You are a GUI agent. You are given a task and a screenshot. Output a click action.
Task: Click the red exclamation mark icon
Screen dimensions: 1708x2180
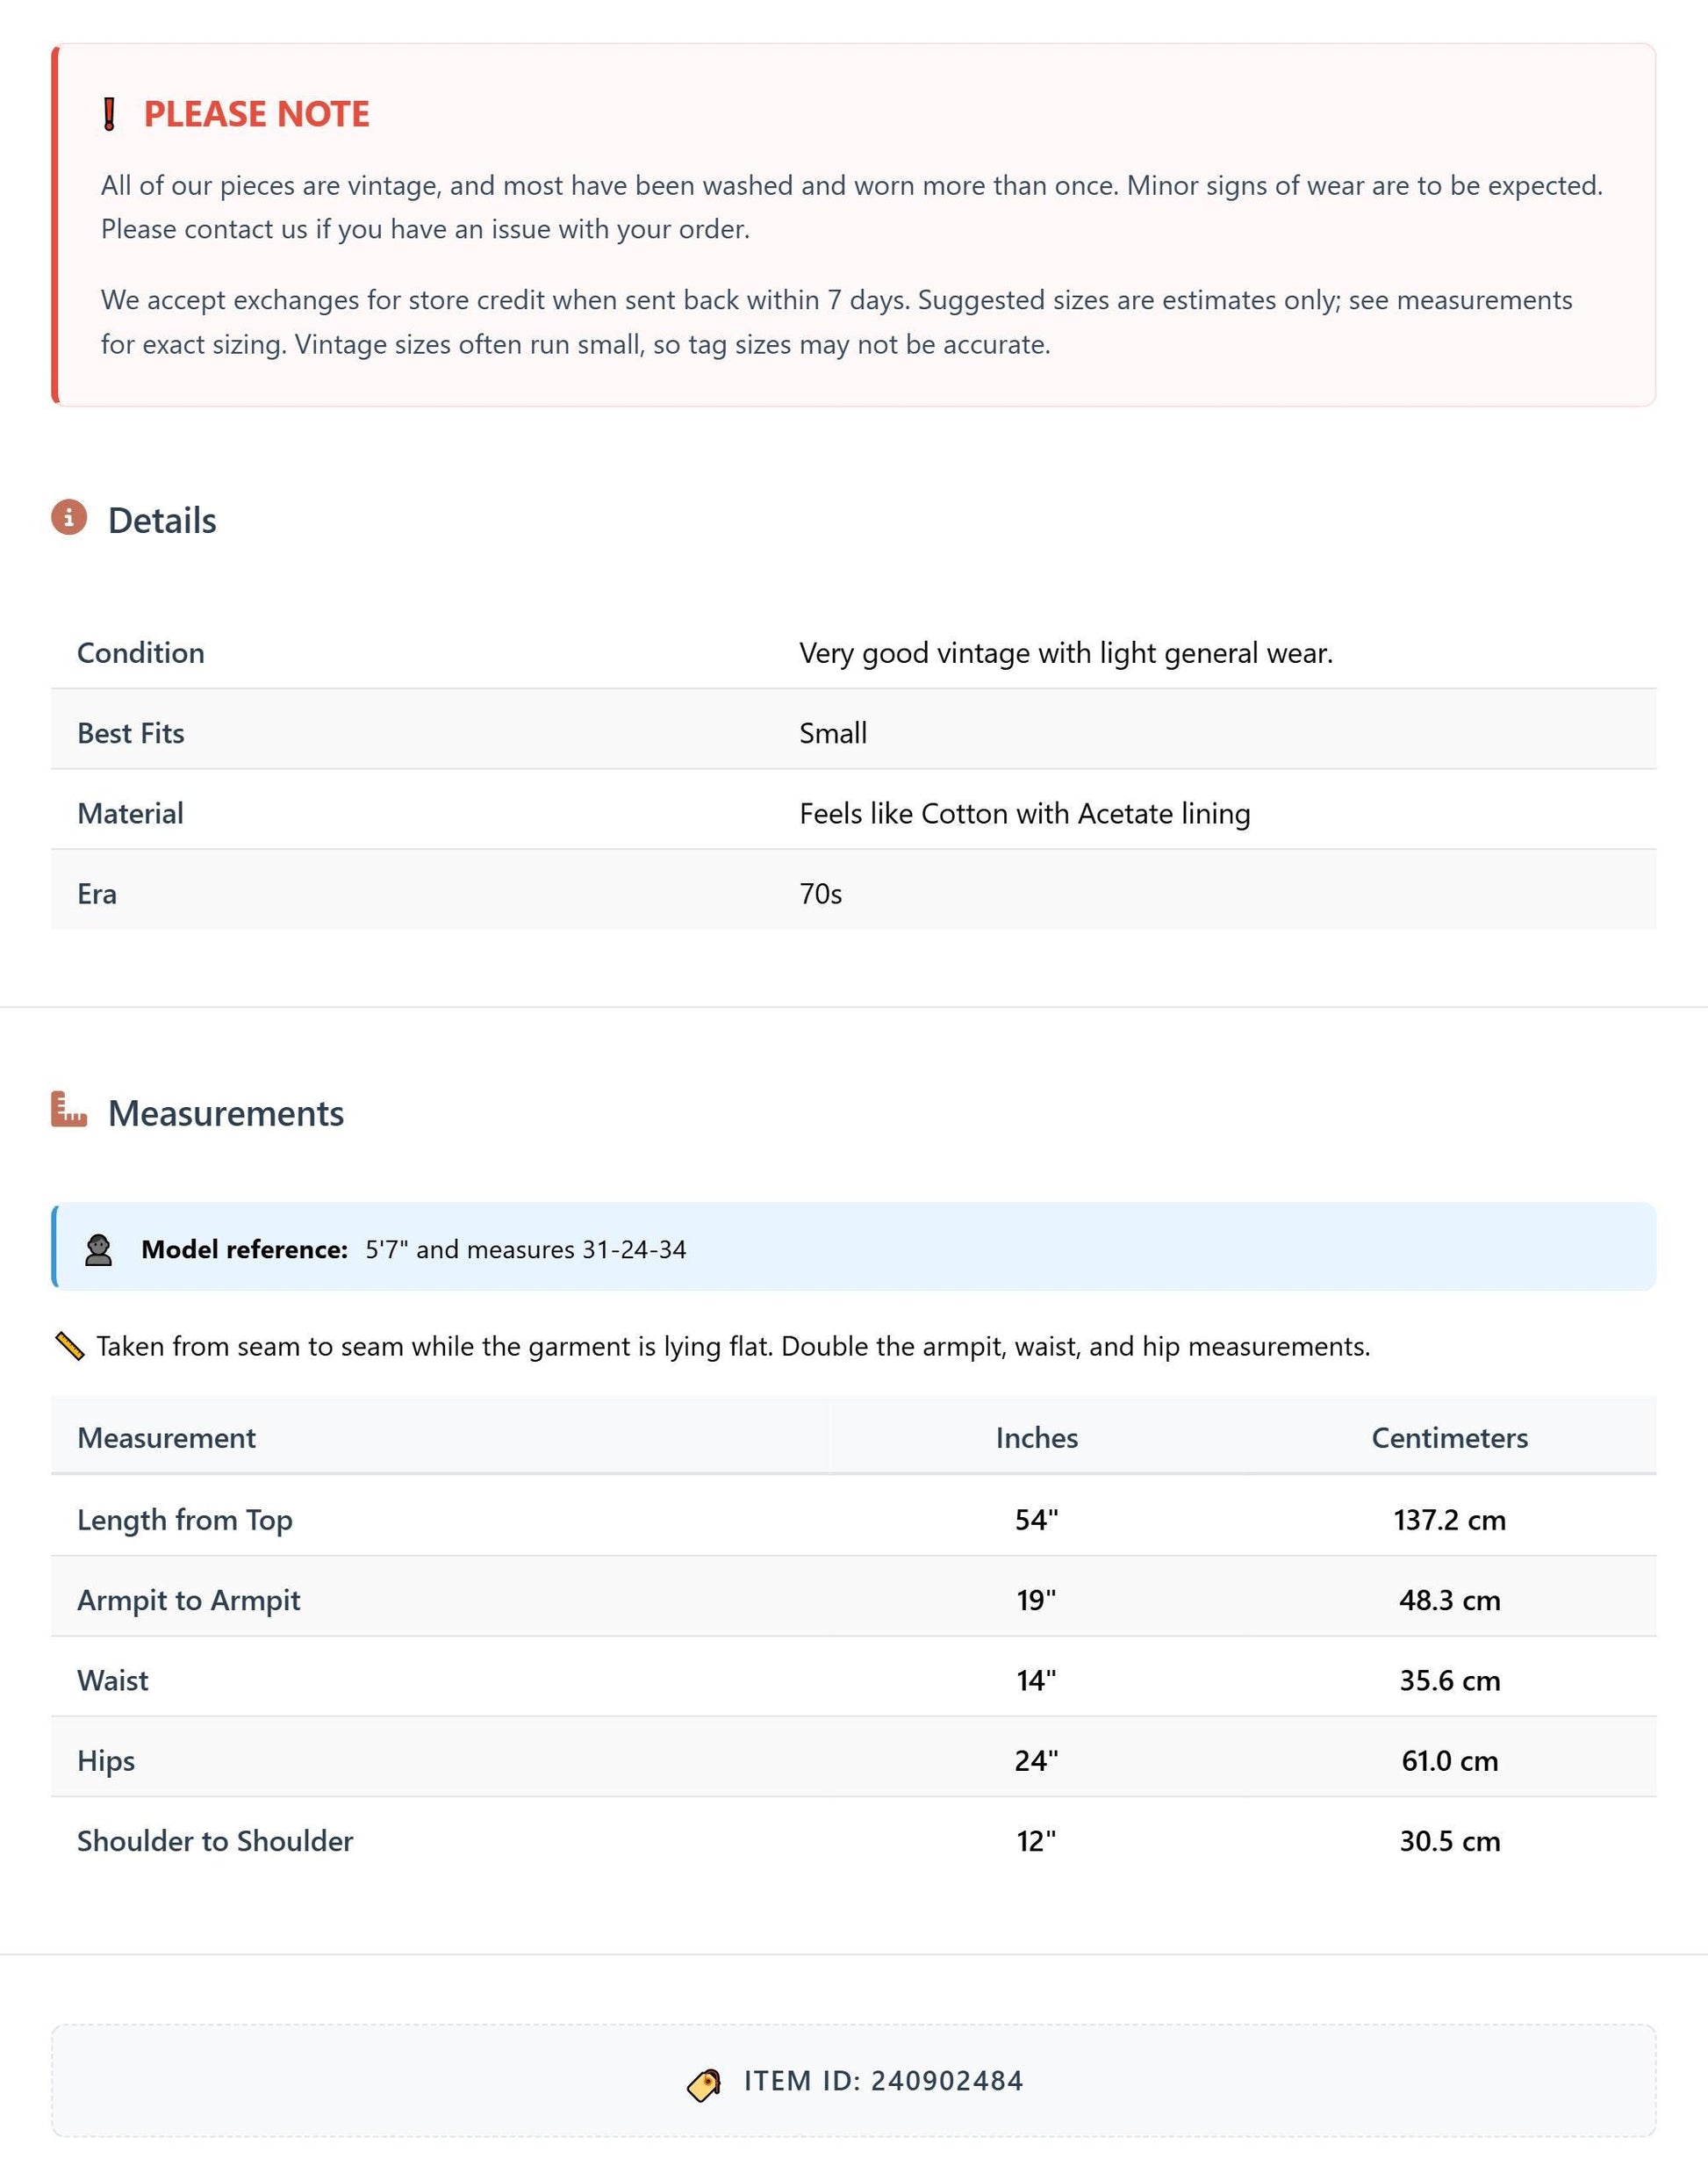click(110, 114)
